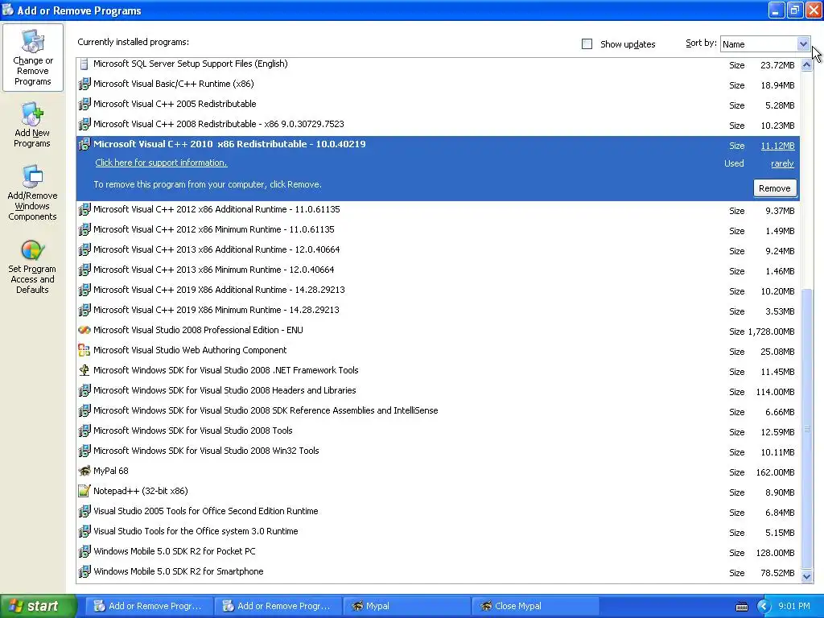824x618 pixels.
Task: Switch to the second Add or Remove Programs taskbar button
Action: click(x=278, y=607)
